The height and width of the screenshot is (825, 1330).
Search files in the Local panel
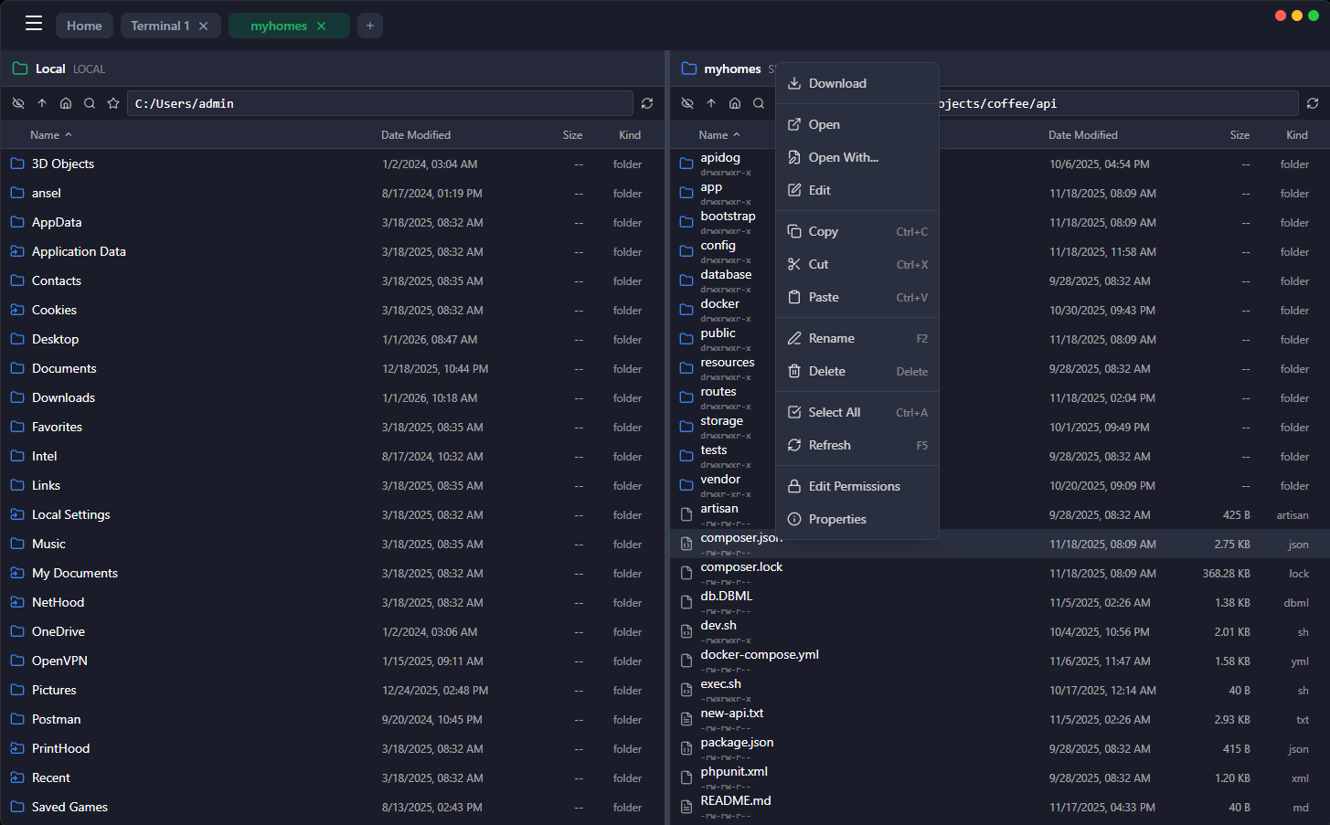(x=89, y=103)
